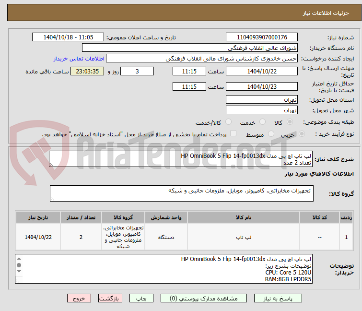362x311 pixels.
Task: Click the 'تعداد / مقدار' column header
Action: click(81, 217)
